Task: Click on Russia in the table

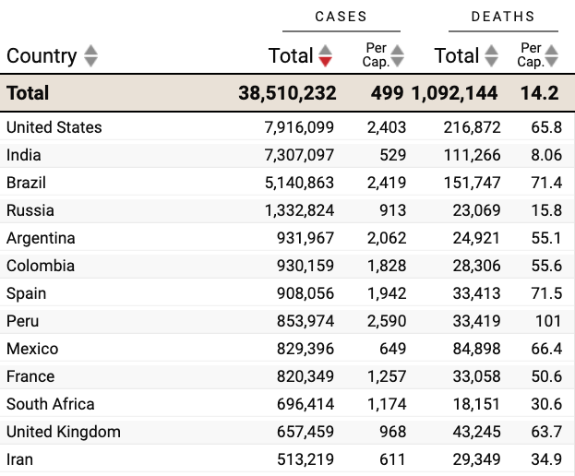Action: [30, 210]
